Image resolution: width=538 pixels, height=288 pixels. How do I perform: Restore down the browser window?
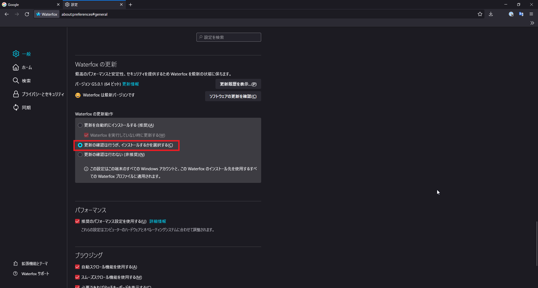[x=519, y=4]
